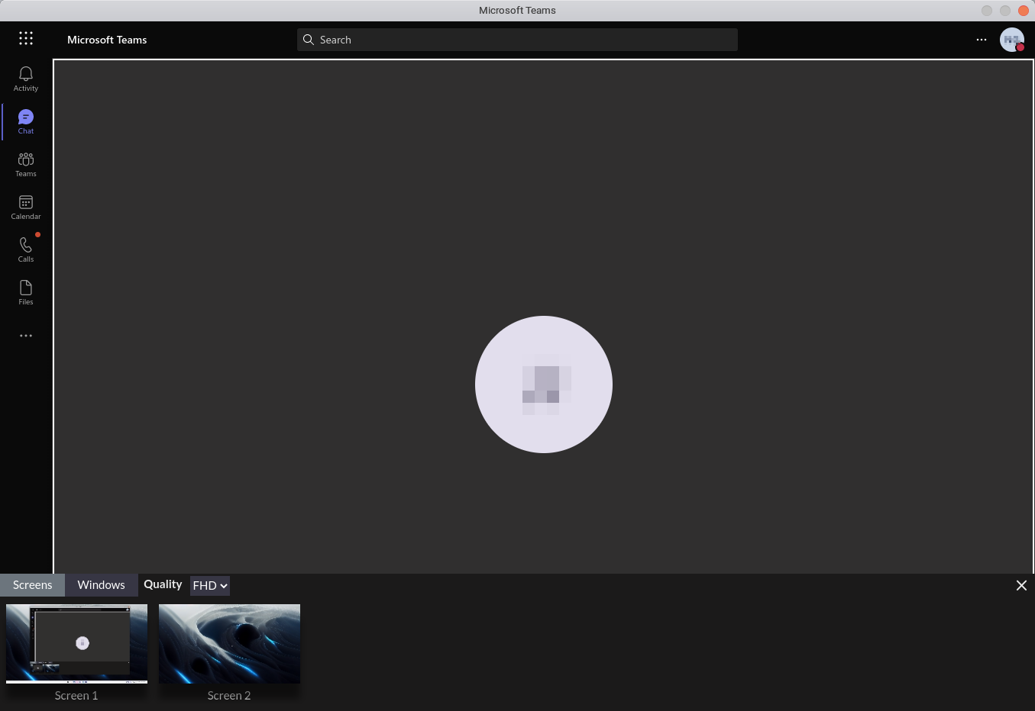Viewport: 1035px width, 711px height.
Task: Select the Screen 1 thumbnail
Action: click(x=76, y=644)
